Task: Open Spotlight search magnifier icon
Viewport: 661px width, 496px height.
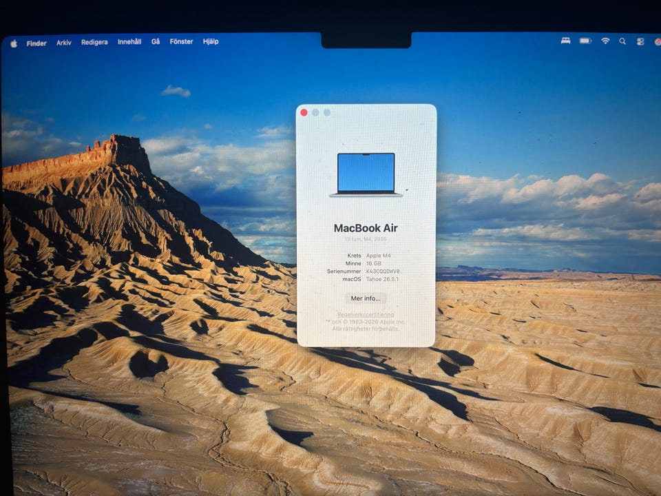Action: [622, 41]
